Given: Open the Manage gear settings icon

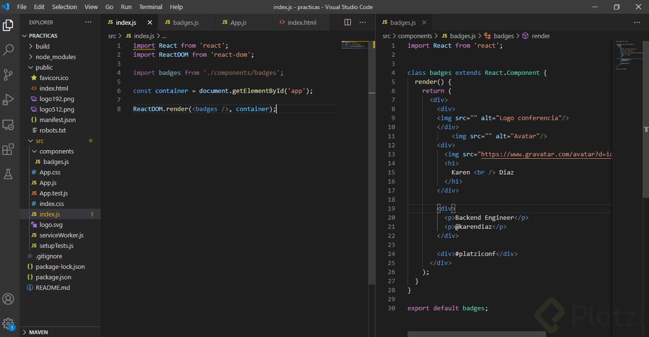Looking at the screenshot, I should point(8,323).
